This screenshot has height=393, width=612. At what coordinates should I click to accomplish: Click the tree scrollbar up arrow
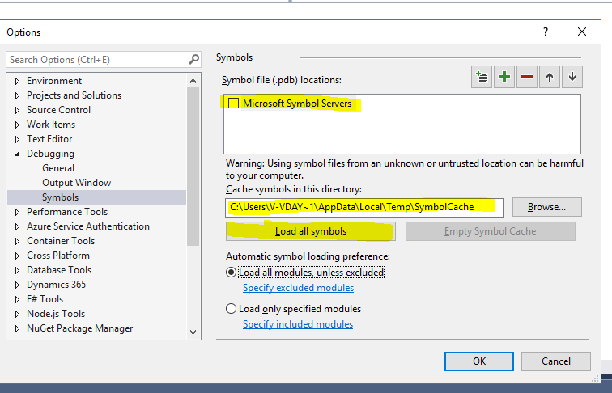(193, 81)
